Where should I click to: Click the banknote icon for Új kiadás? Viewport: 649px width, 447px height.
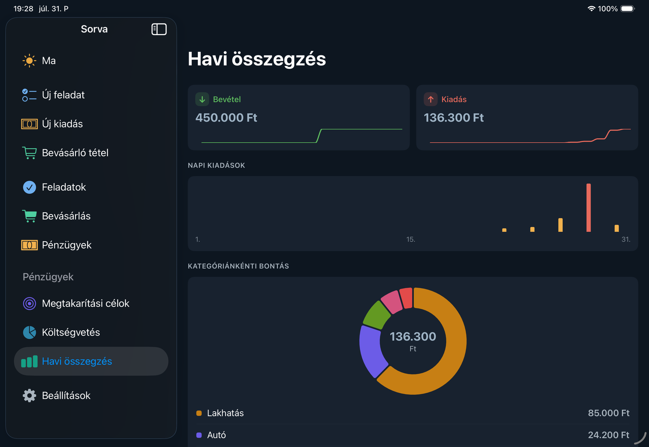click(29, 124)
